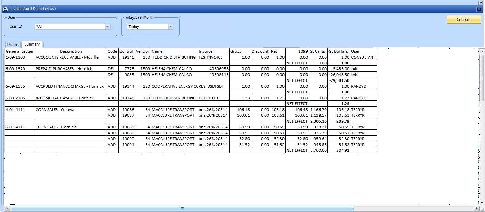This screenshot has height=212, width=485.
Task: Click the CONSULTANT user cell
Action: point(363,57)
